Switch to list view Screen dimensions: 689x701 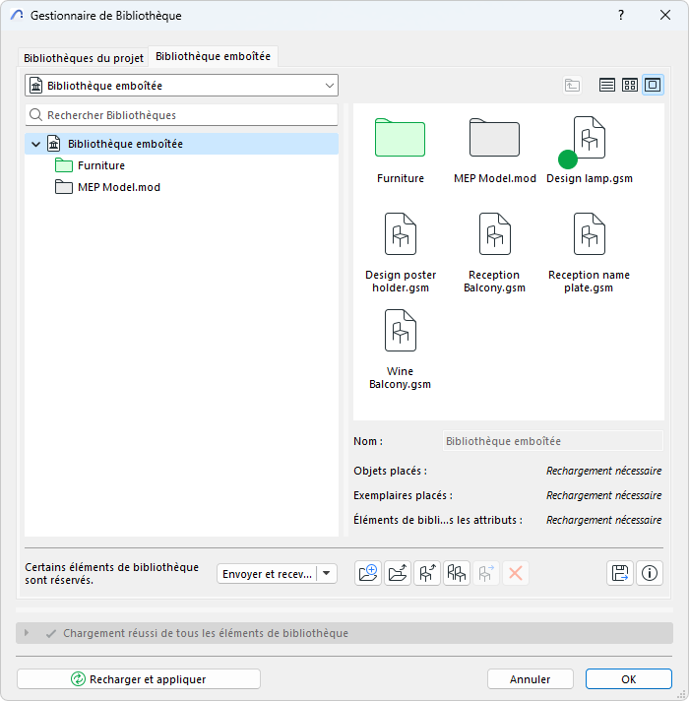[x=606, y=85]
